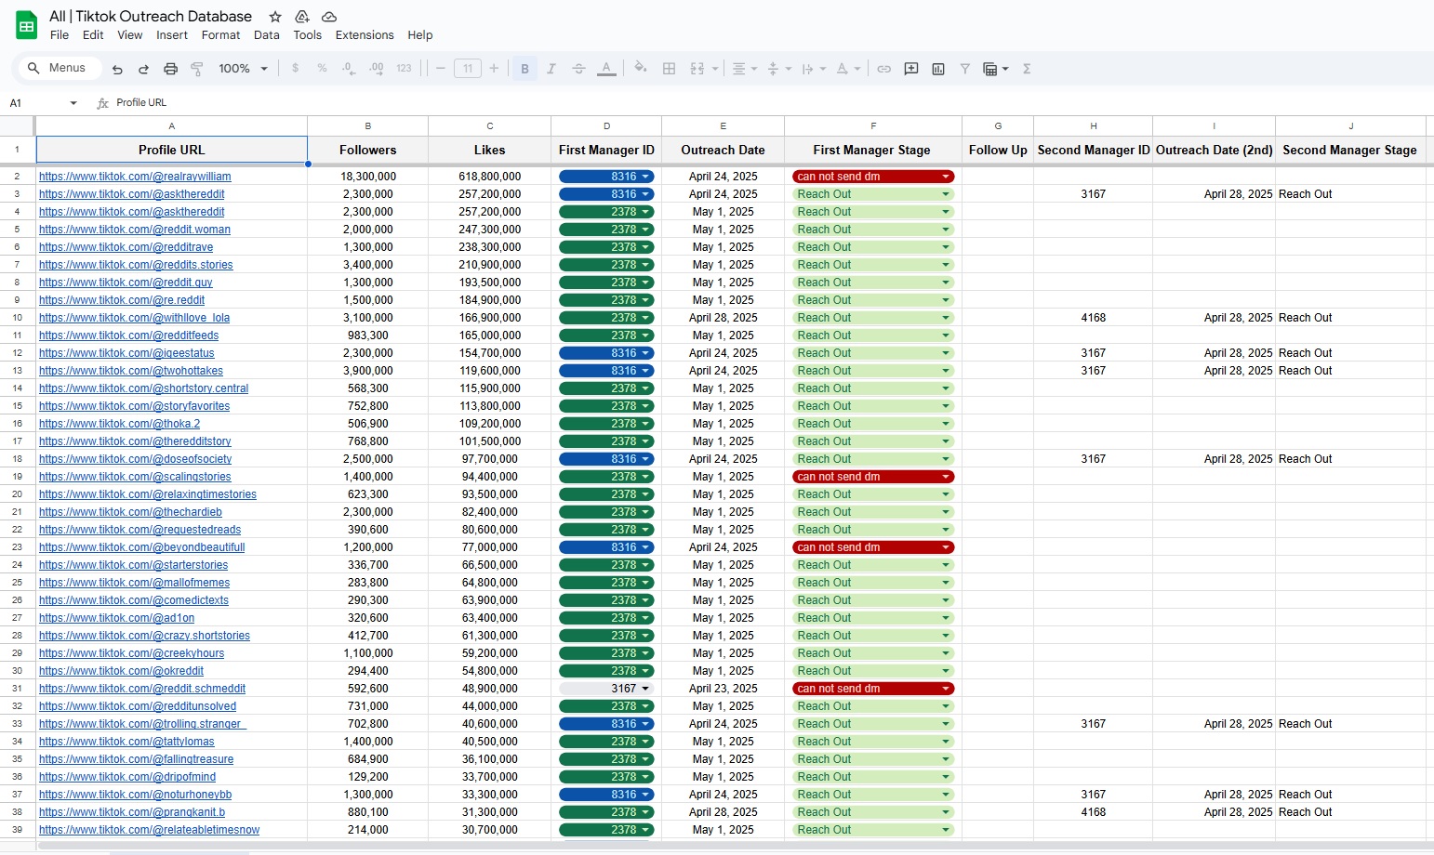Toggle bold formatting button
The width and height of the screenshot is (1434, 855).
(x=524, y=69)
